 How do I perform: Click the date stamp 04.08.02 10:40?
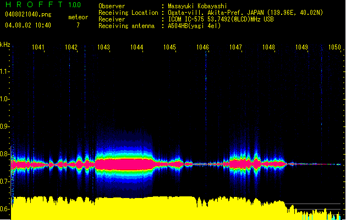[28, 25]
